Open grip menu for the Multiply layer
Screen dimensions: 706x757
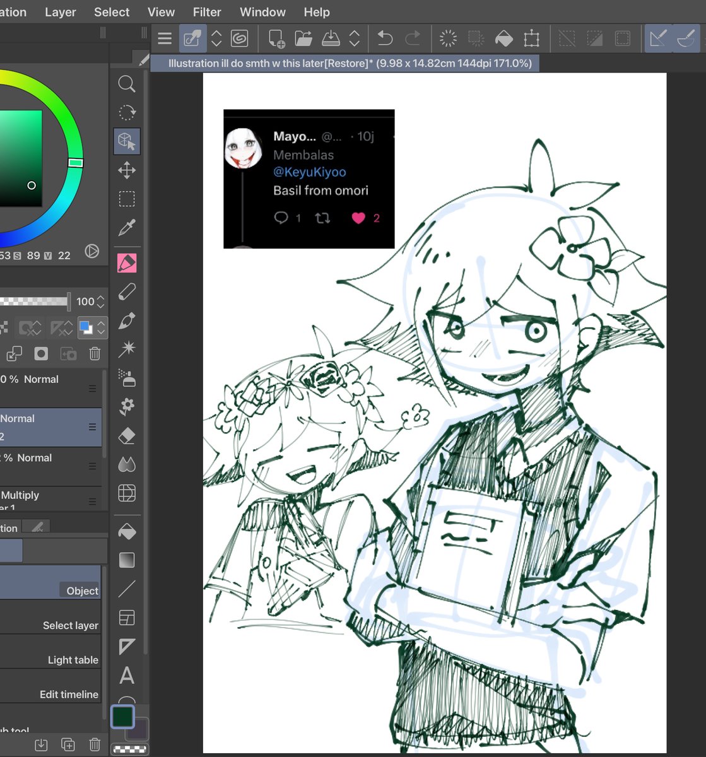coord(93,502)
